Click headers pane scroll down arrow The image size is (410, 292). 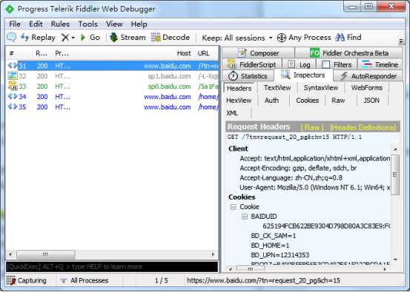(395, 259)
